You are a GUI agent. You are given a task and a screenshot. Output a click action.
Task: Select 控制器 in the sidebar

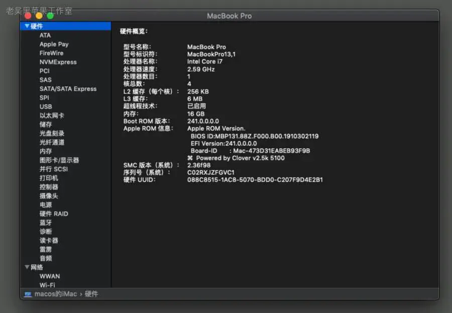tap(49, 187)
